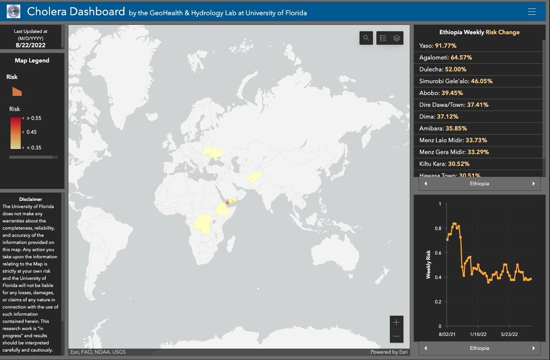Open the hamburger menu in header
This screenshot has height=360, width=550.
pos(531,12)
